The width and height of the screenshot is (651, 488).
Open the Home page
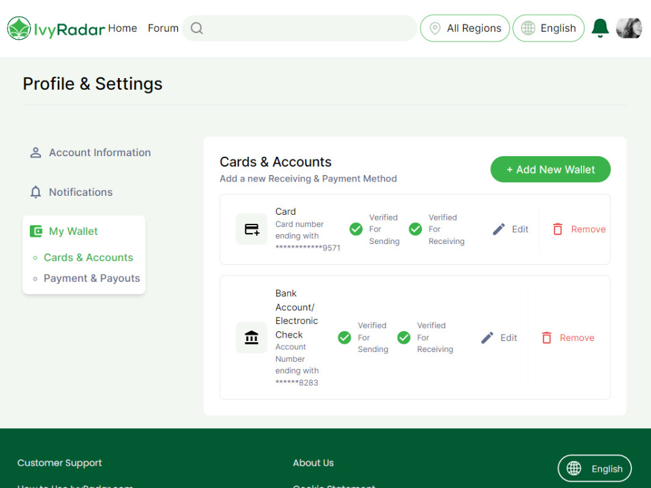122,28
